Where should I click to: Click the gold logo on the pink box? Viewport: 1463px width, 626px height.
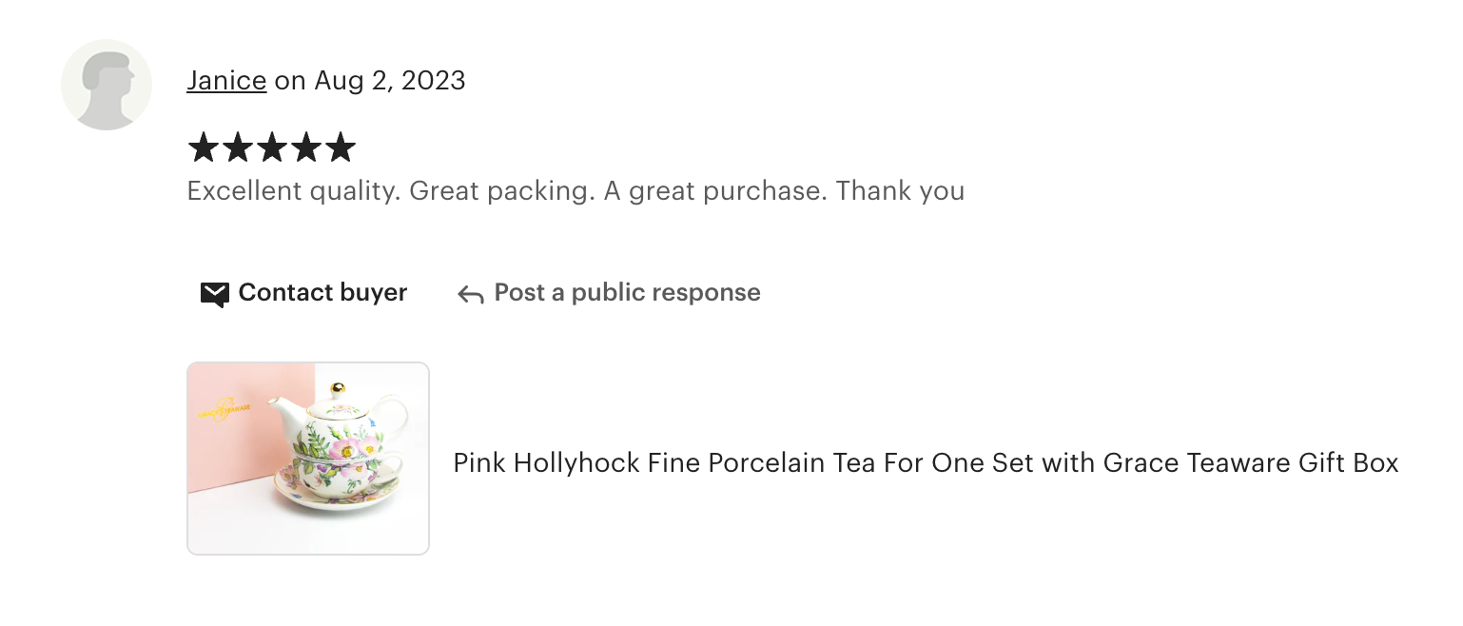[x=224, y=411]
